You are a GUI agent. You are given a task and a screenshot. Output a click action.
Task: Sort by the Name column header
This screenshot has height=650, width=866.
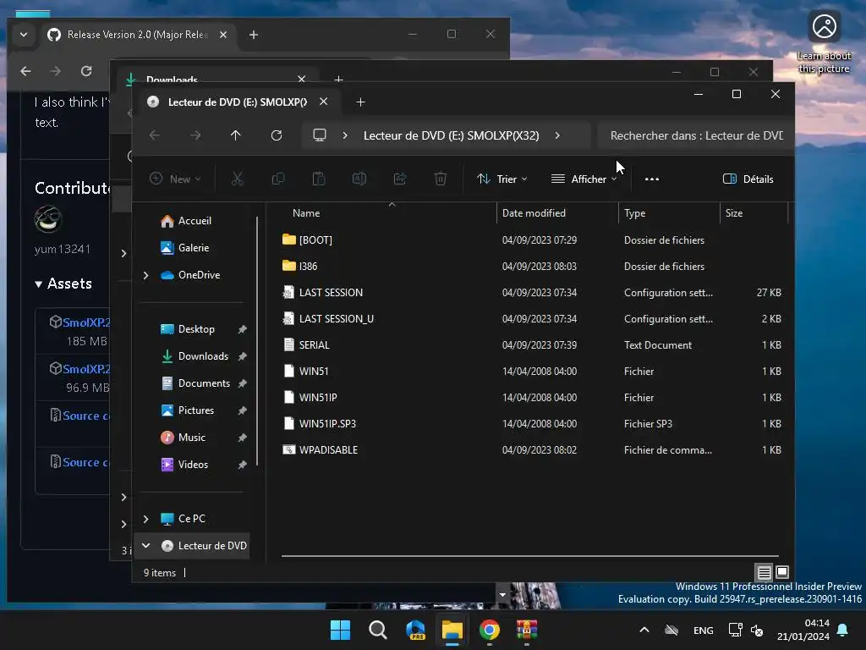(x=306, y=212)
